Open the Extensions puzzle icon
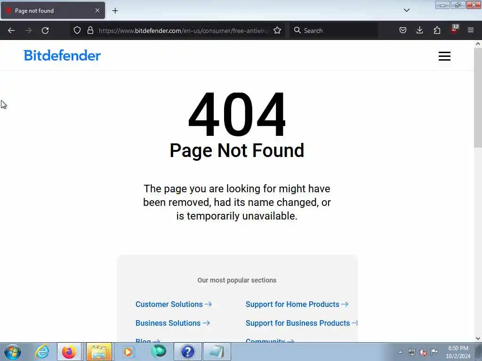The height and width of the screenshot is (361, 482). [x=437, y=31]
